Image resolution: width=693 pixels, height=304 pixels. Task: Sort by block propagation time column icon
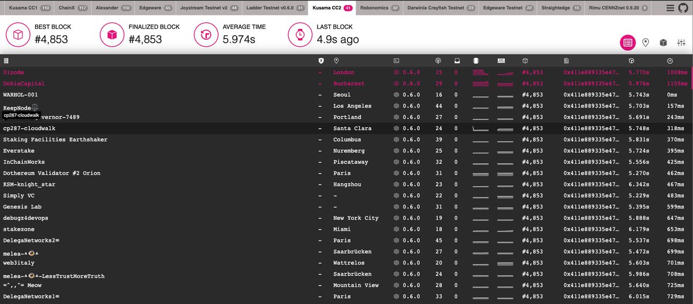pyautogui.click(x=670, y=61)
